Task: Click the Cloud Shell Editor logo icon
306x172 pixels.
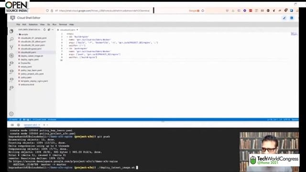Action: click(x=12, y=18)
